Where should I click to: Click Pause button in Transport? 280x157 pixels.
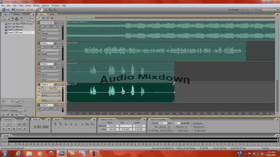click(14, 124)
